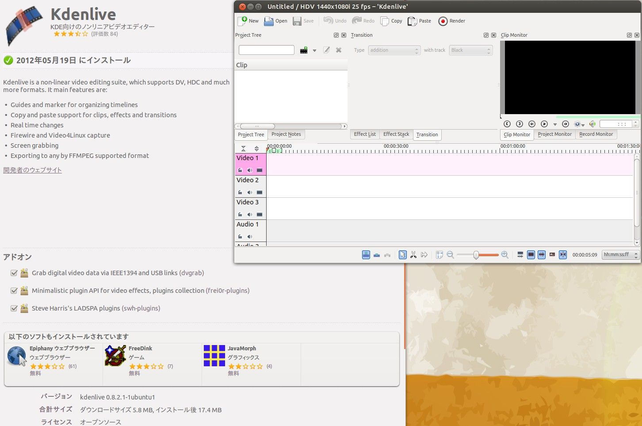Toggle lock on Audio 1 track

240,237
